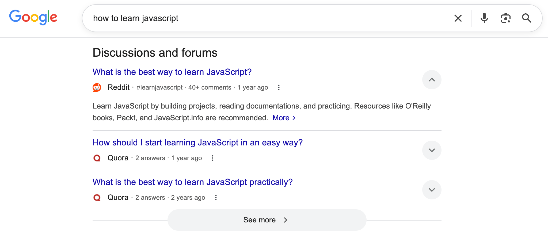Screen dimensions: 548x247
Task: Click the first Quora favicon
Action: 97,158
